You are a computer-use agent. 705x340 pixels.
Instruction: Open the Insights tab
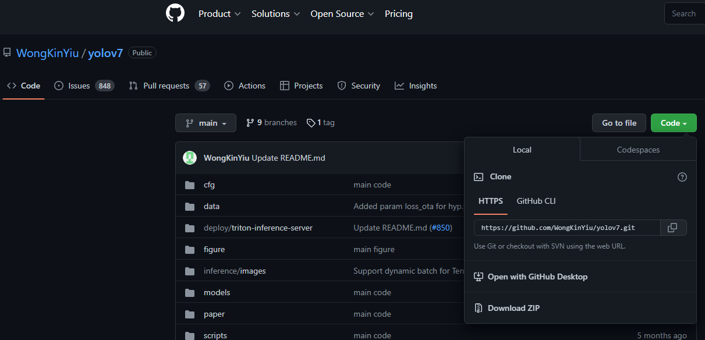(x=416, y=86)
